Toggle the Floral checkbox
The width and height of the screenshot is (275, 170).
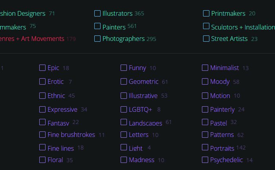42,160
